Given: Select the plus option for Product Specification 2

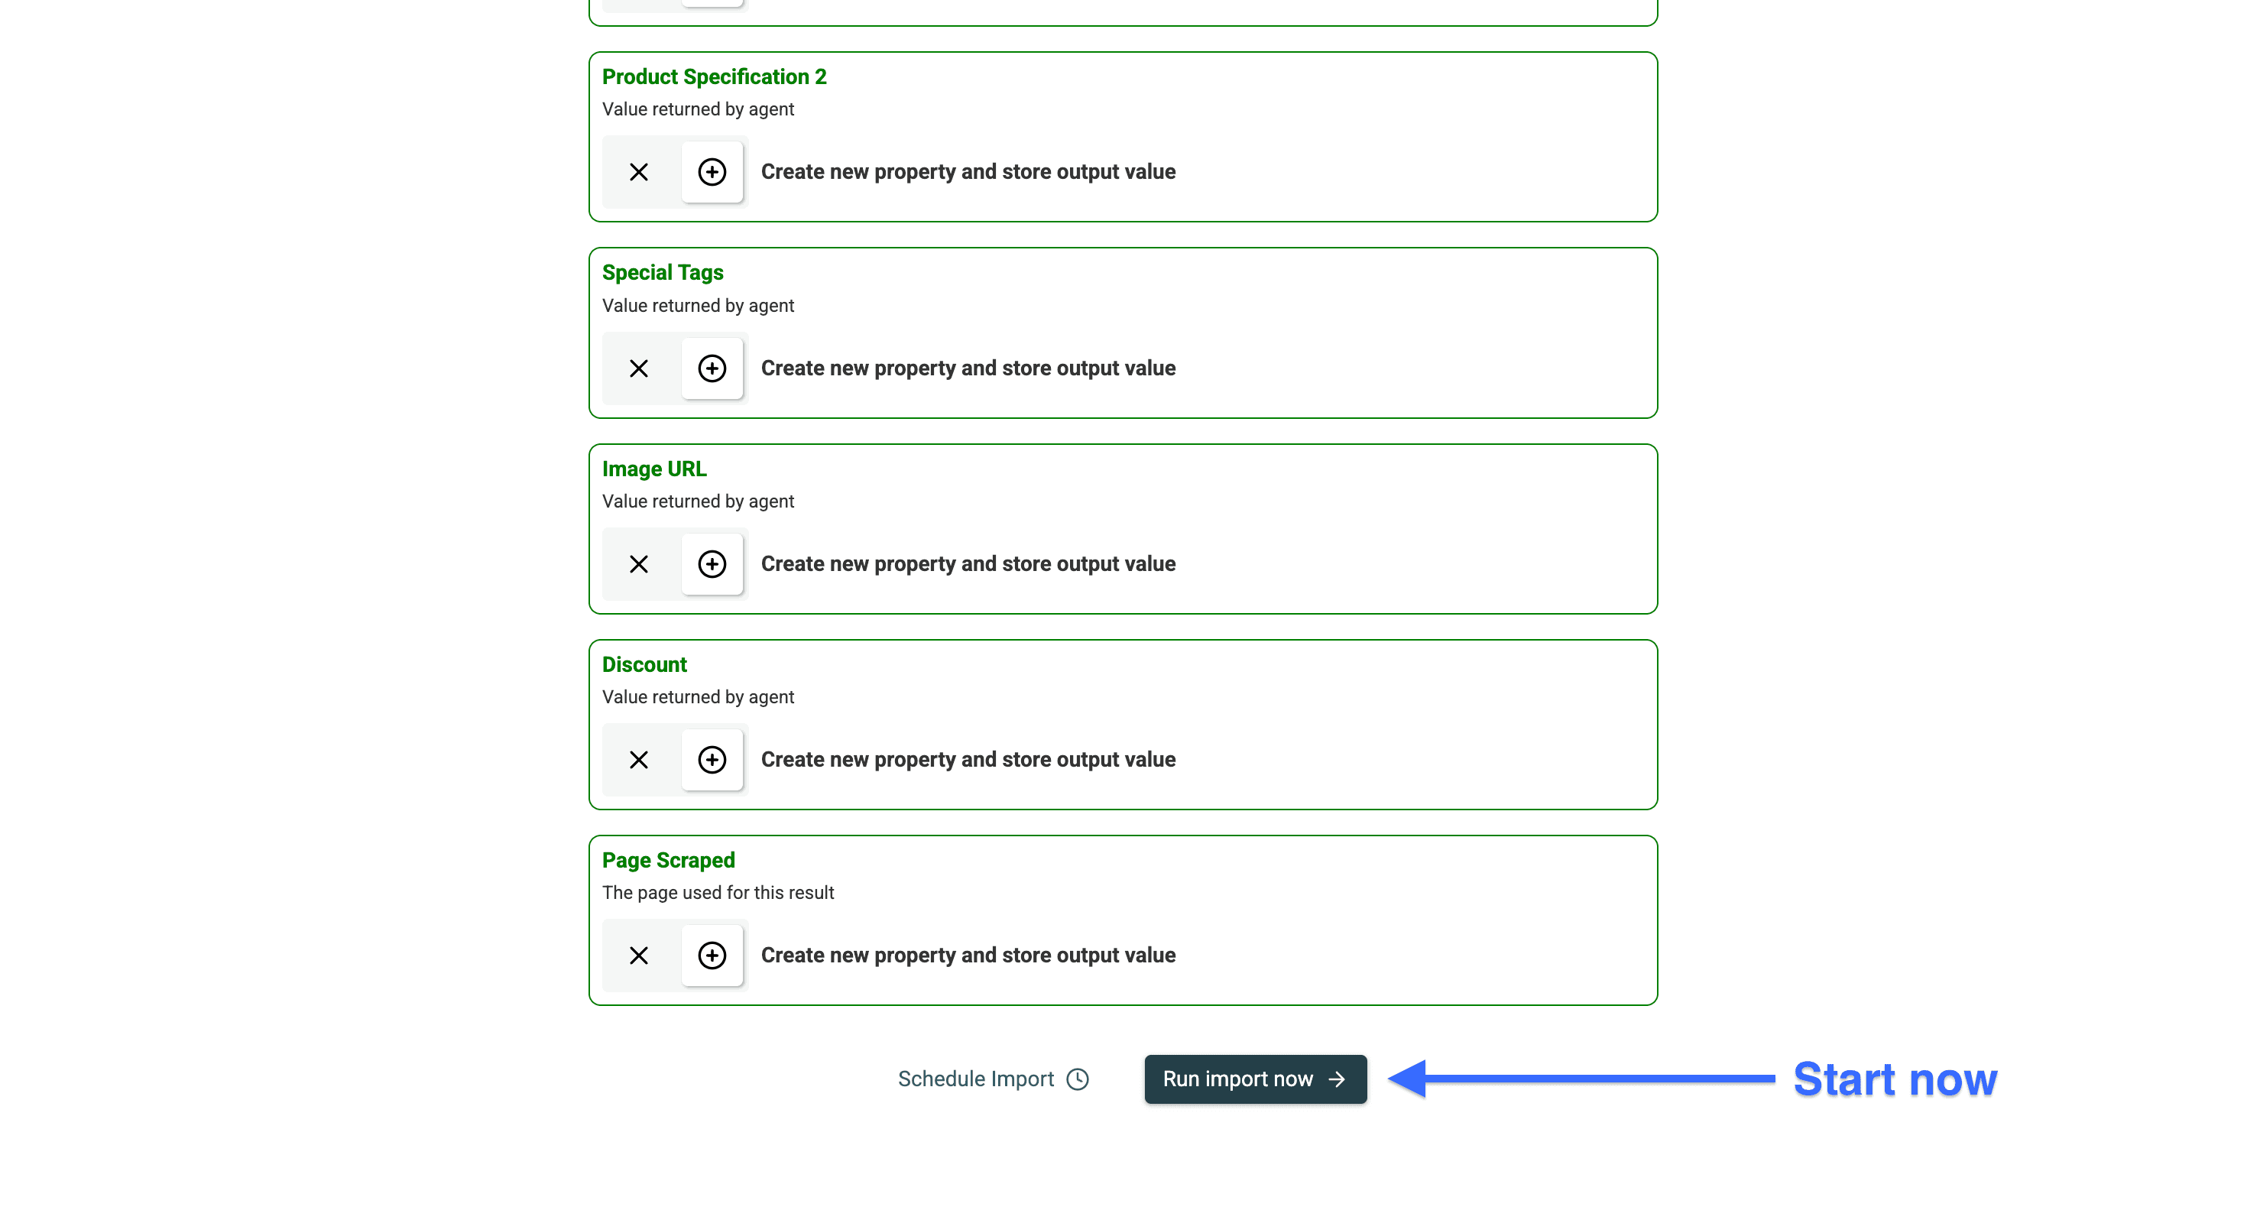Looking at the screenshot, I should [712, 172].
